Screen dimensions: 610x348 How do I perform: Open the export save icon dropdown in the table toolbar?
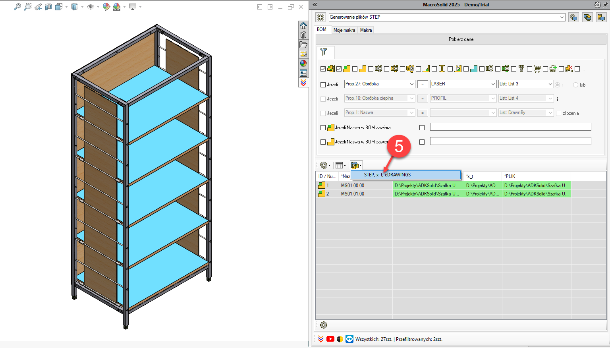(x=356, y=165)
